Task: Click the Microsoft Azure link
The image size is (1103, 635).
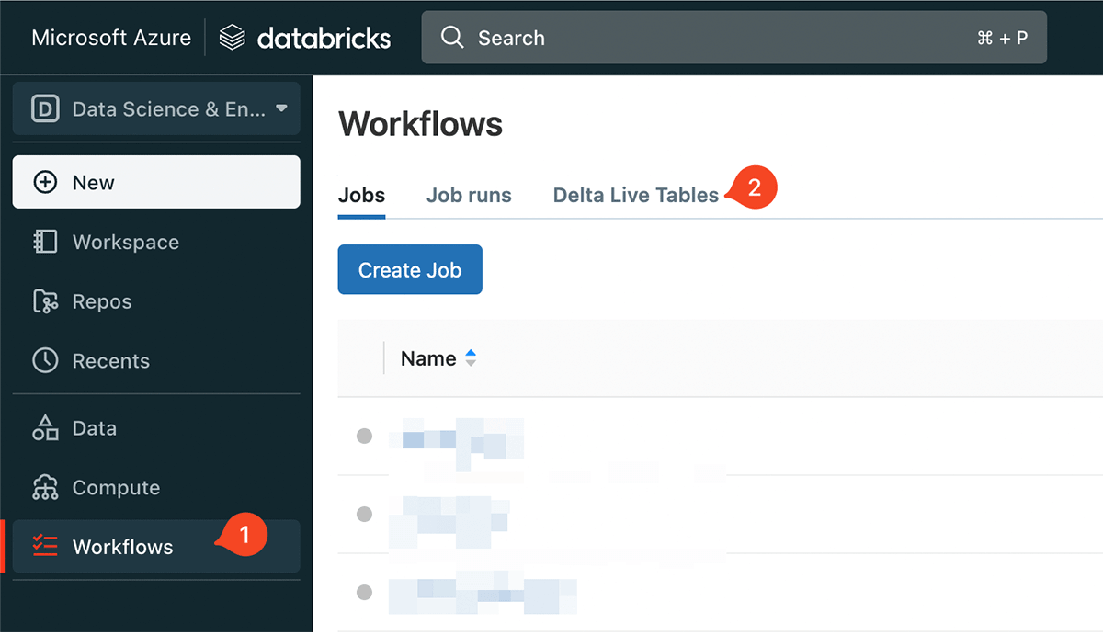Action: tap(111, 38)
